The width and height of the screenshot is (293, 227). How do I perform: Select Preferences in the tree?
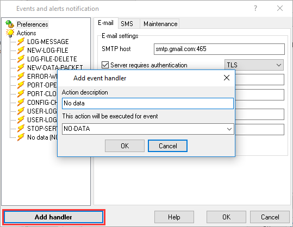tap(32, 24)
